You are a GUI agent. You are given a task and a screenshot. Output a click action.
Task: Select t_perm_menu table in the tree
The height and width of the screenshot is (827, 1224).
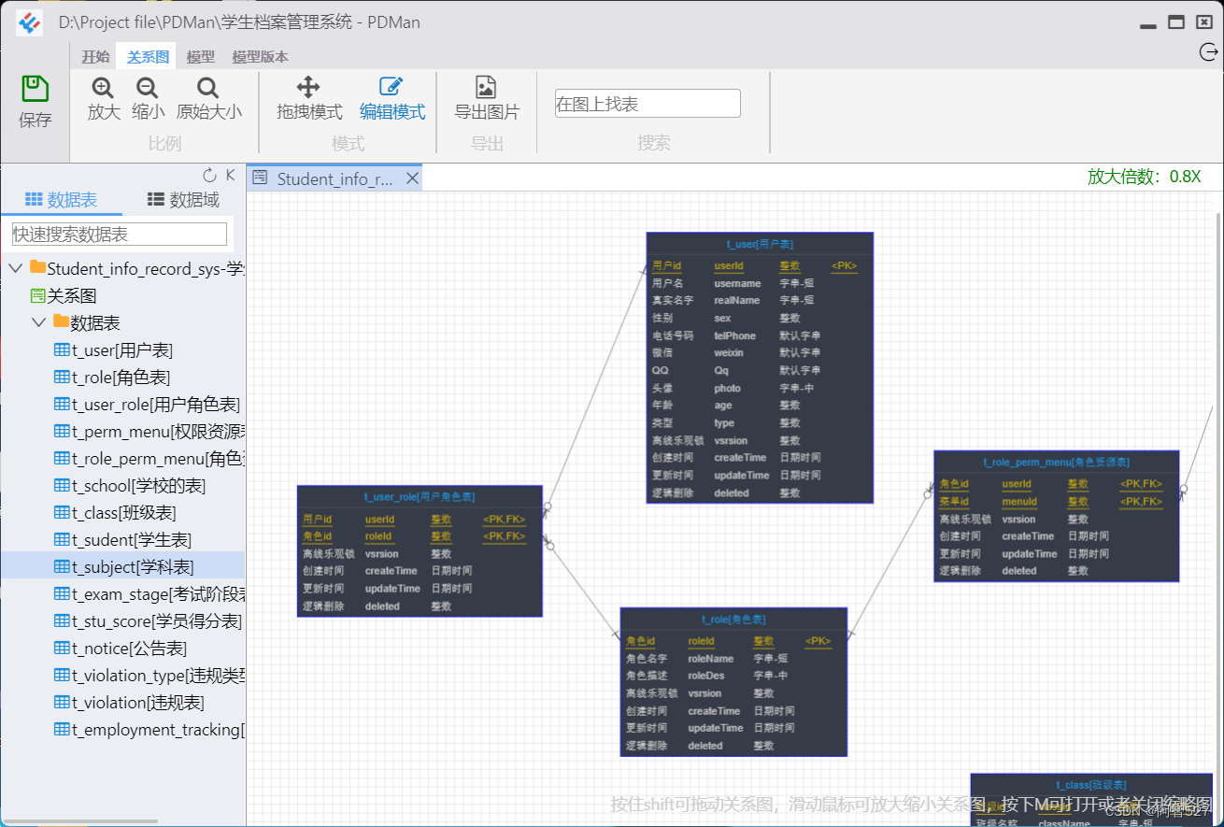pos(149,432)
